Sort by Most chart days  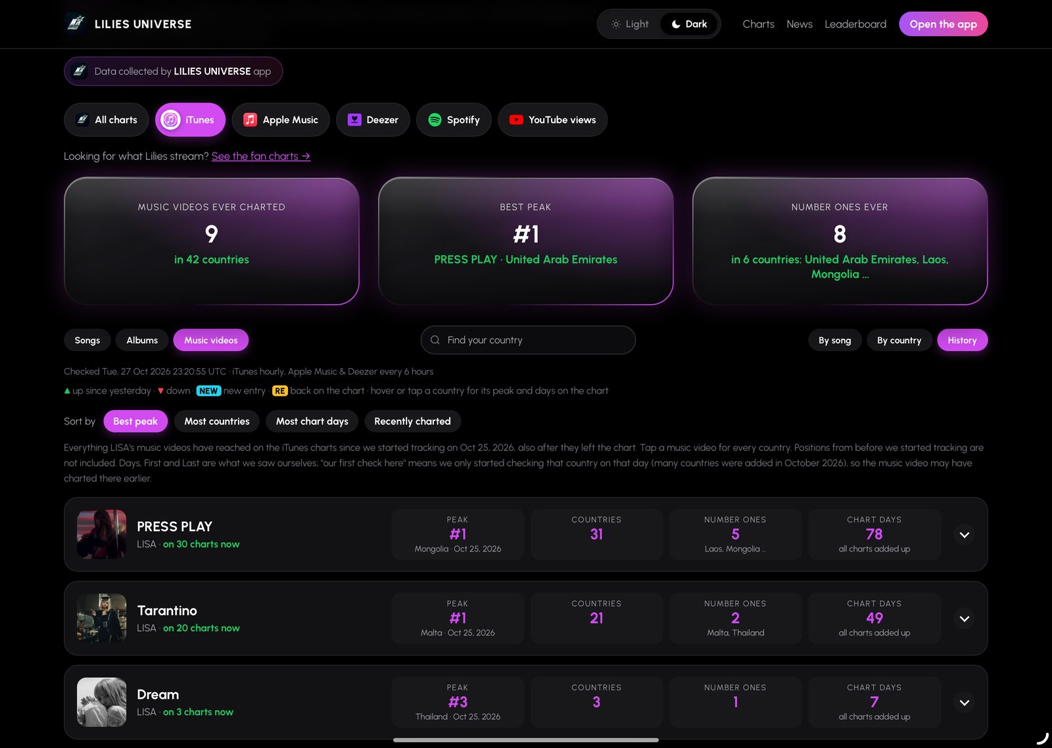pyautogui.click(x=312, y=421)
